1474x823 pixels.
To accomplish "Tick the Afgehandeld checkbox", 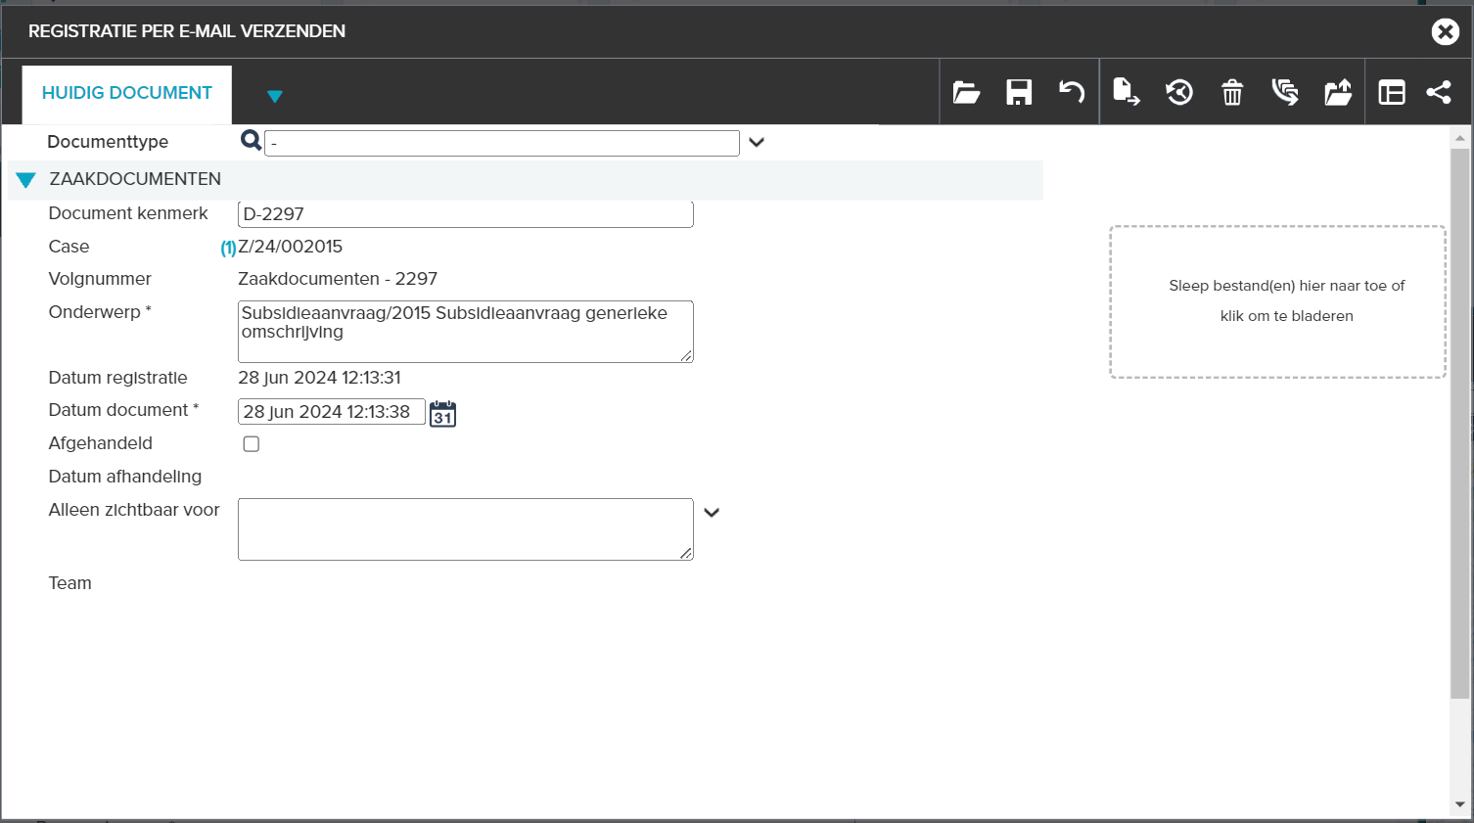I will click(x=252, y=444).
